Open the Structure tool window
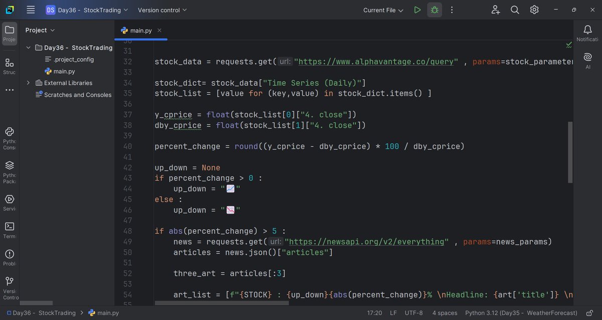The height and width of the screenshot is (320, 602). [x=10, y=66]
